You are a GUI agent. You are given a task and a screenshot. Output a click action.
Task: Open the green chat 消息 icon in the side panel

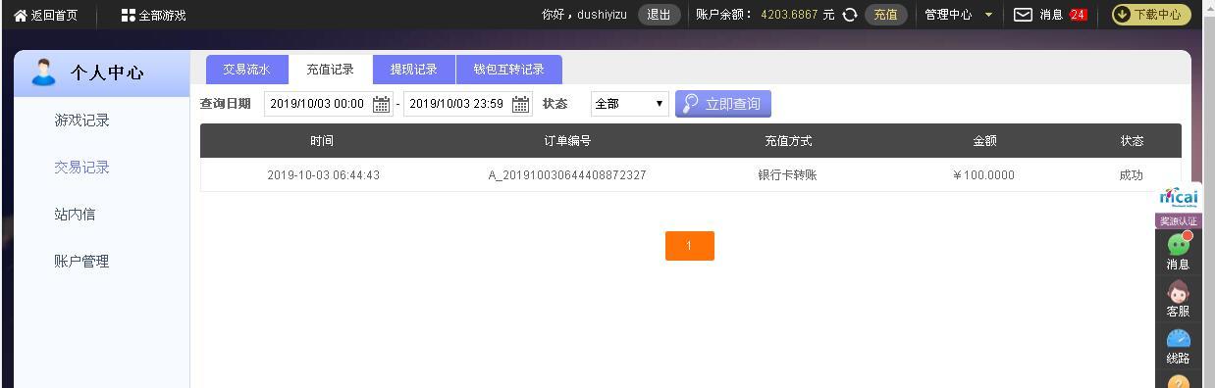click(x=1178, y=245)
